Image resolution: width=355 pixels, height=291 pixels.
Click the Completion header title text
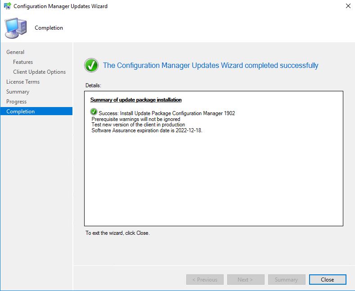(49, 28)
